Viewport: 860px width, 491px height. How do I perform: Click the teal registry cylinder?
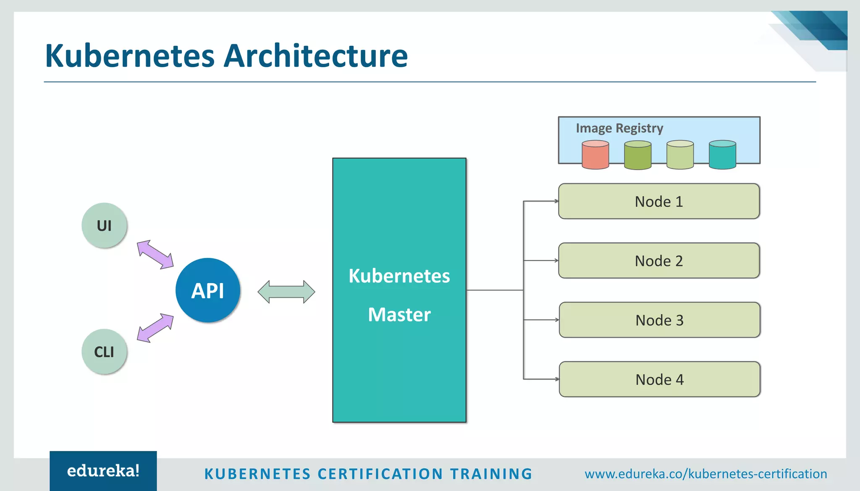pyautogui.click(x=723, y=155)
